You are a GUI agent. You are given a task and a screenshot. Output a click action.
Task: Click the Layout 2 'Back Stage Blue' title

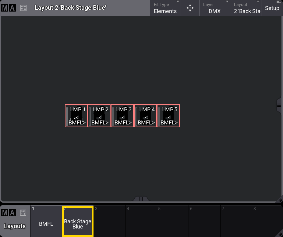(70, 8)
